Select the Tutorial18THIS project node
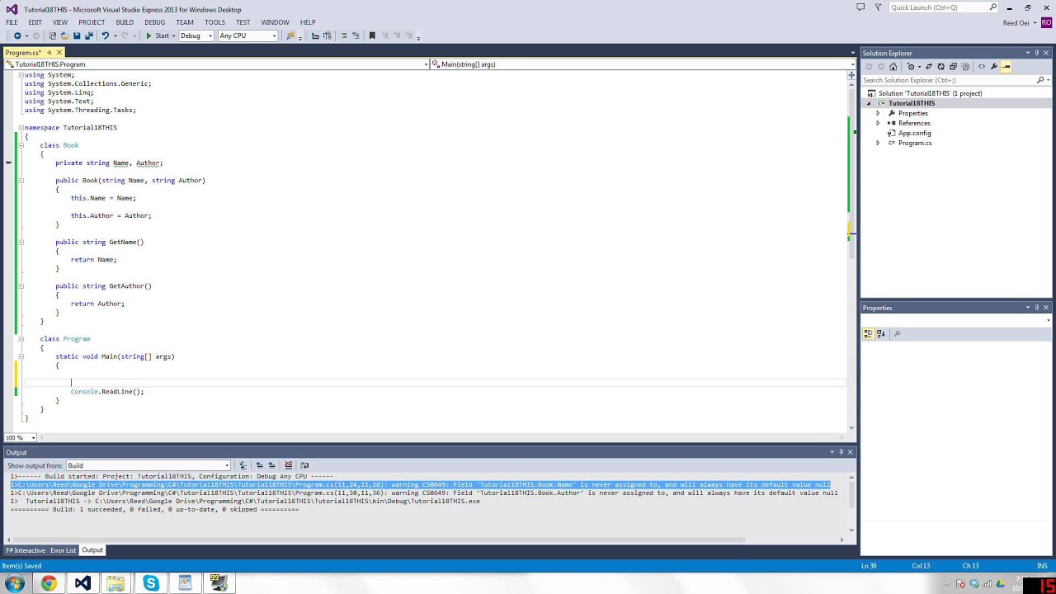Screen dimensions: 1056x594 pyautogui.click(x=912, y=103)
